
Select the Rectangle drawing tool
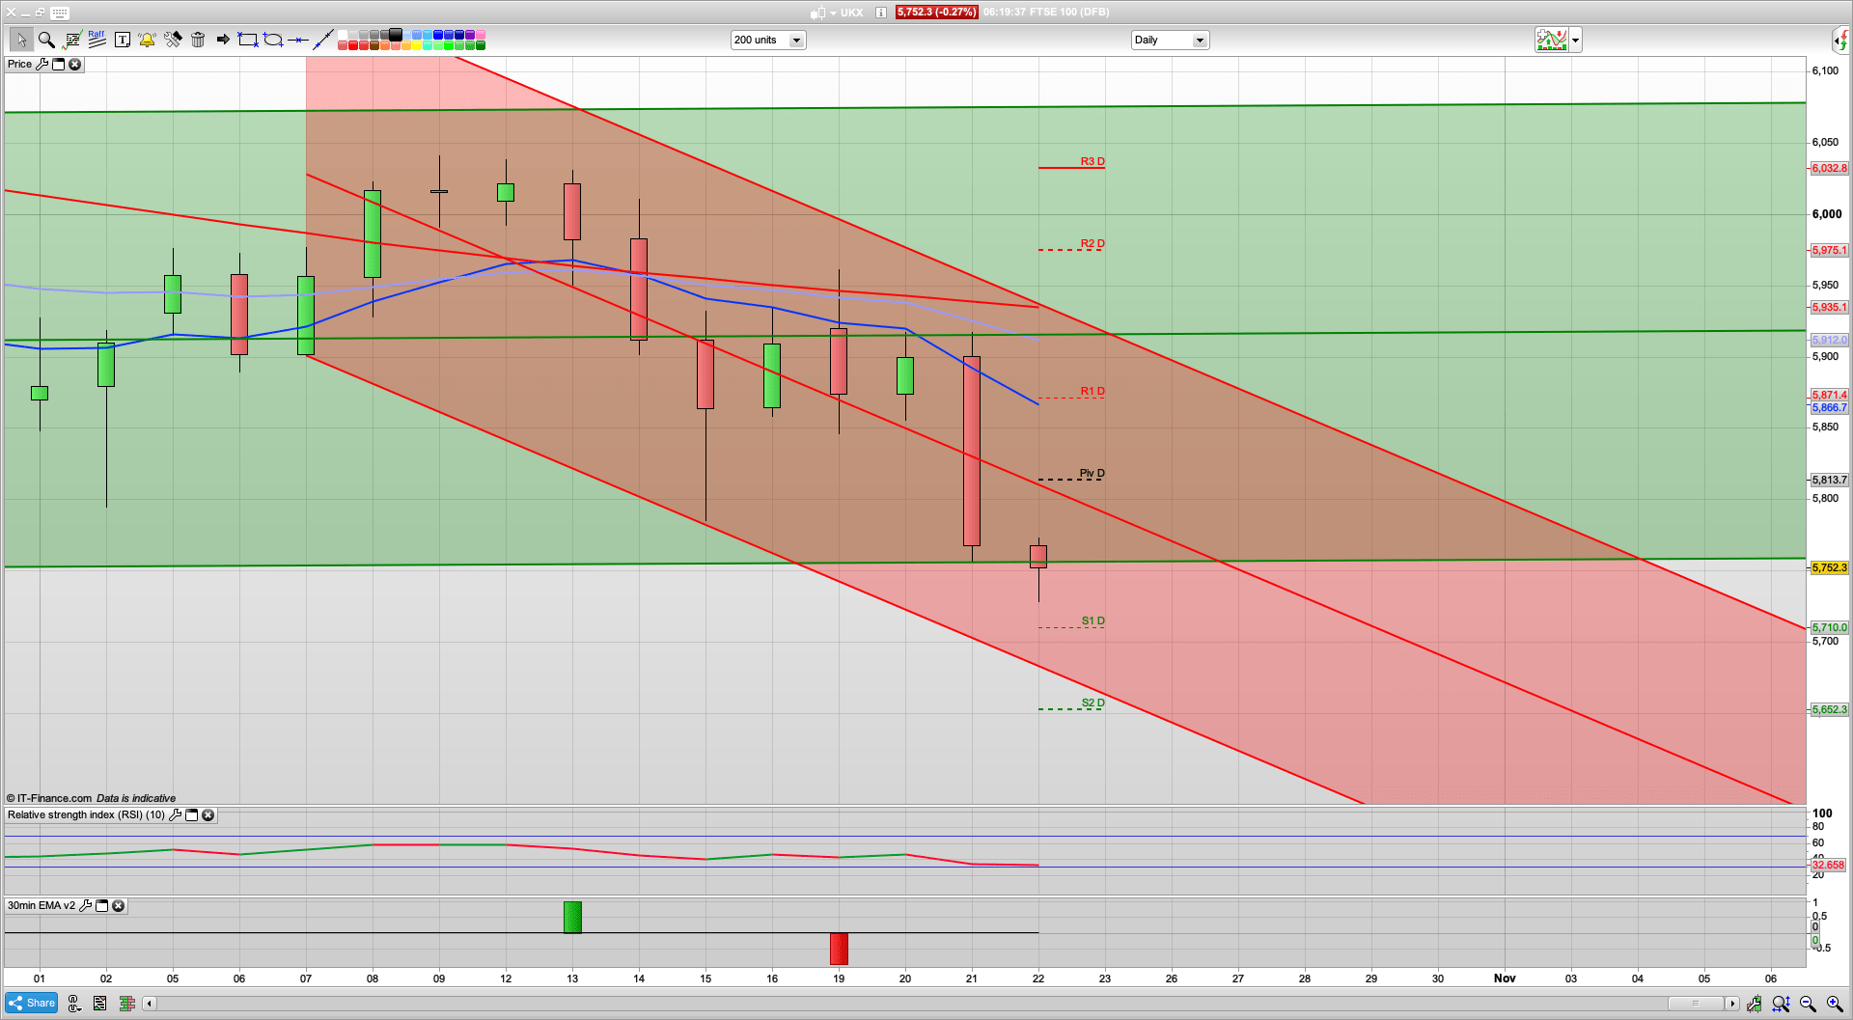click(x=246, y=40)
